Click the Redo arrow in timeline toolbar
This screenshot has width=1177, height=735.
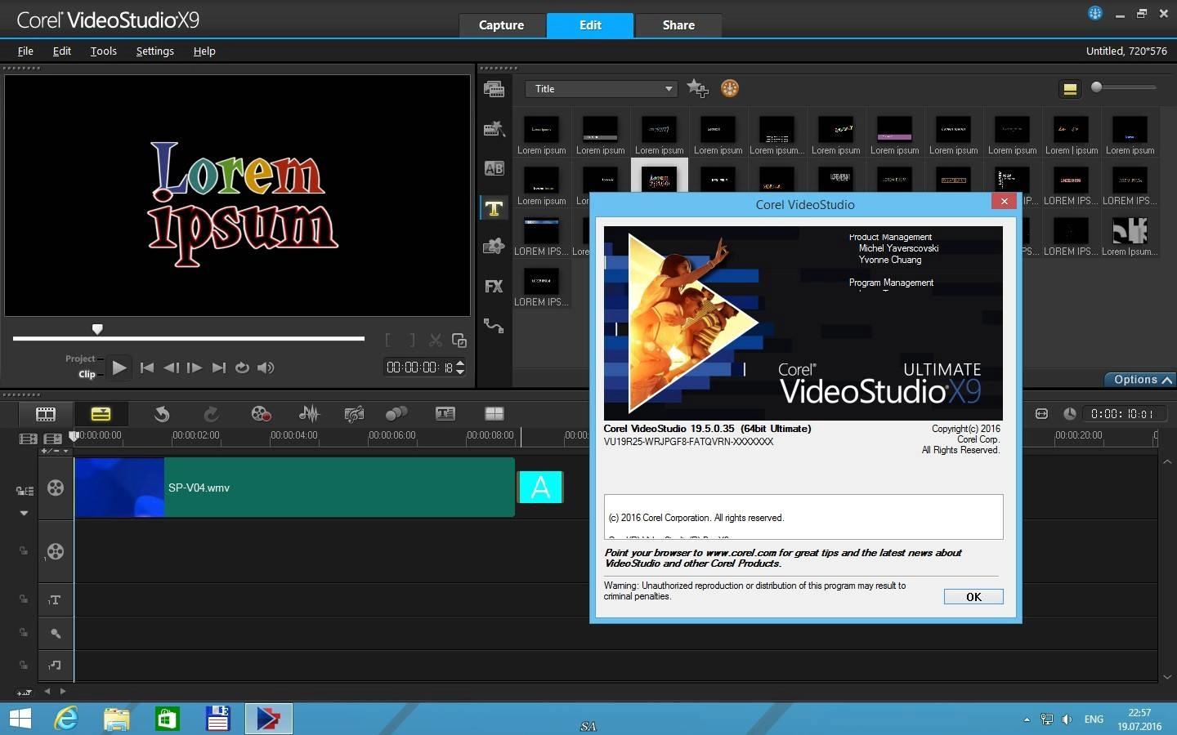[211, 414]
